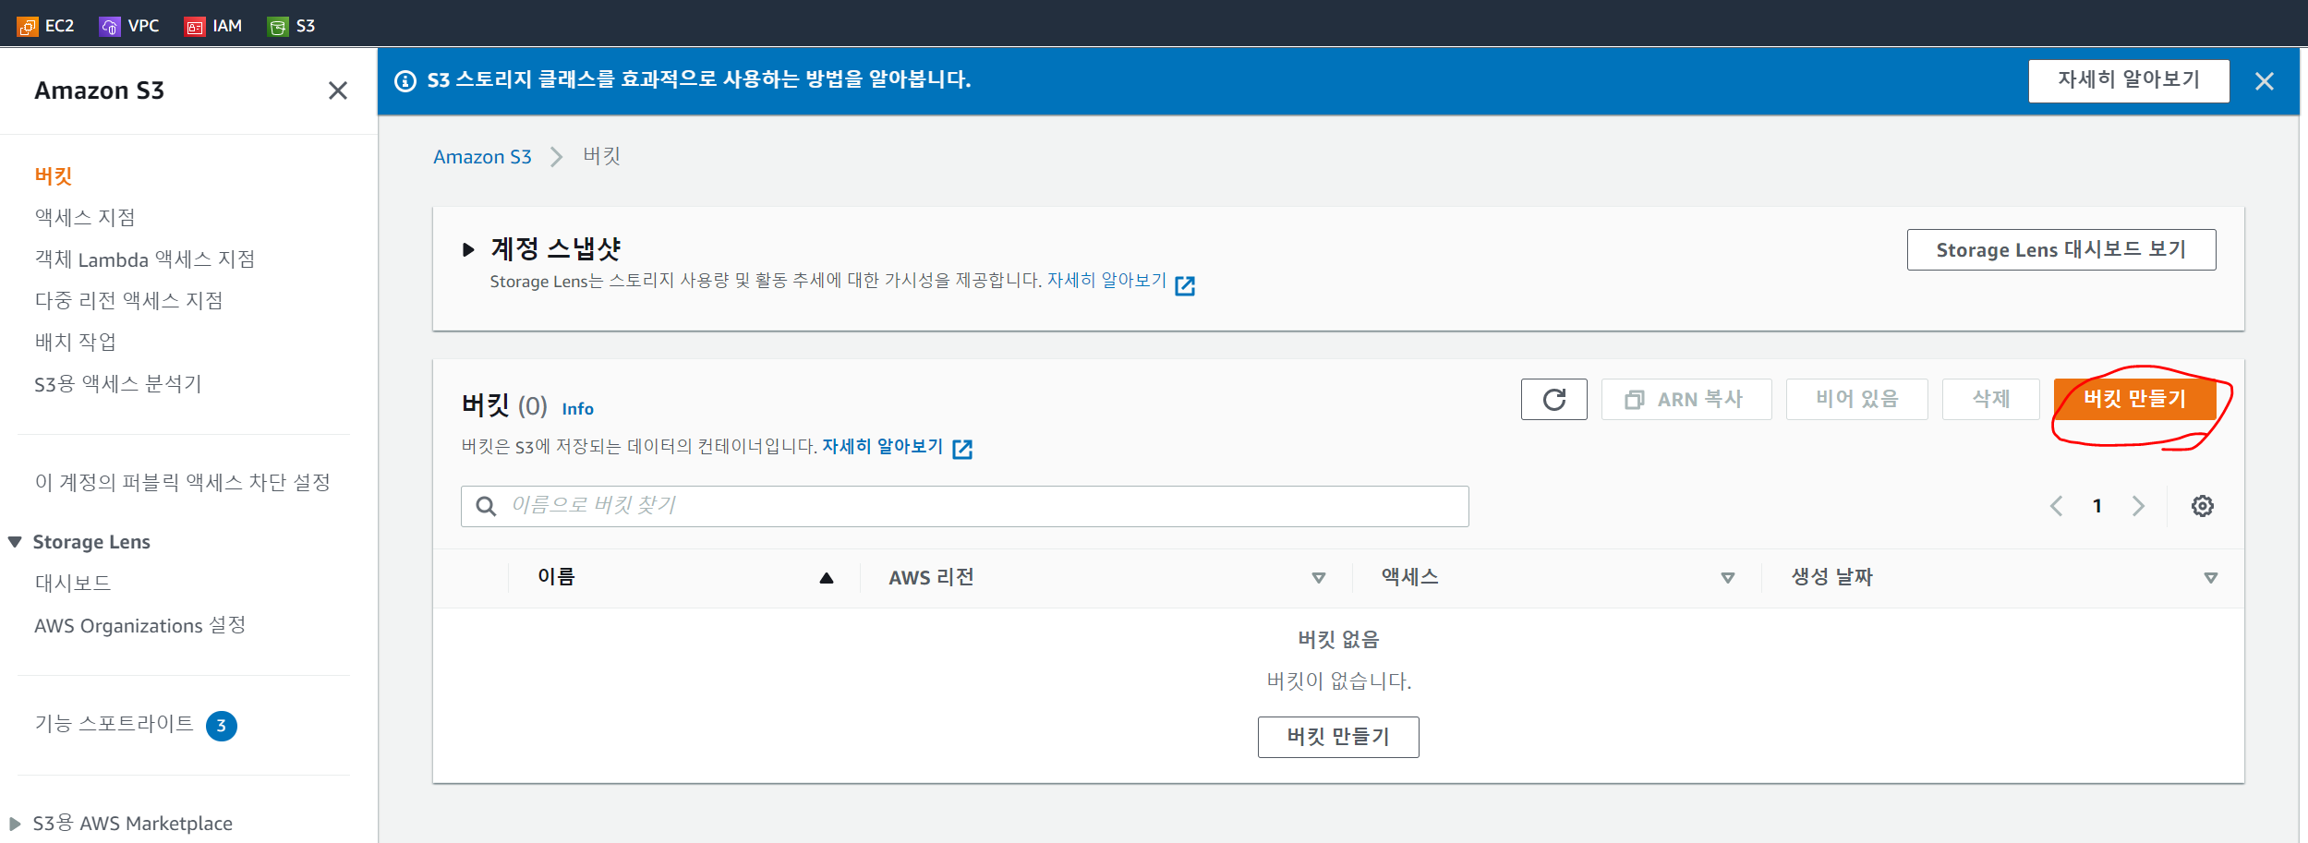The height and width of the screenshot is (843, 2308).
Task: Click the Amazon S3 breadcrumb link
Action: click(482, 157)
